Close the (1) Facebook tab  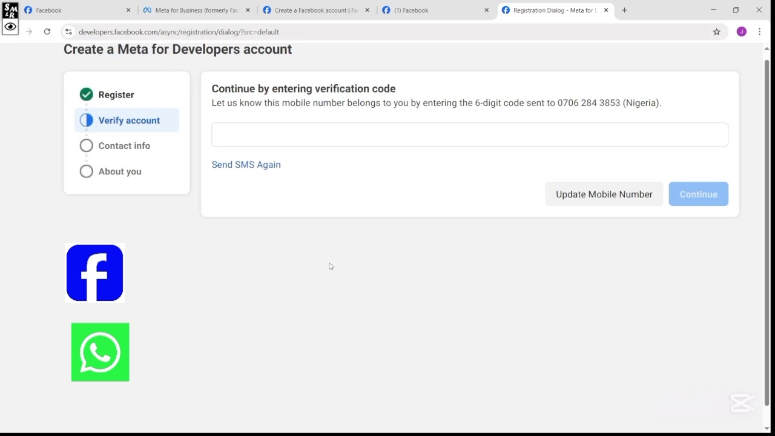point(486,10)
